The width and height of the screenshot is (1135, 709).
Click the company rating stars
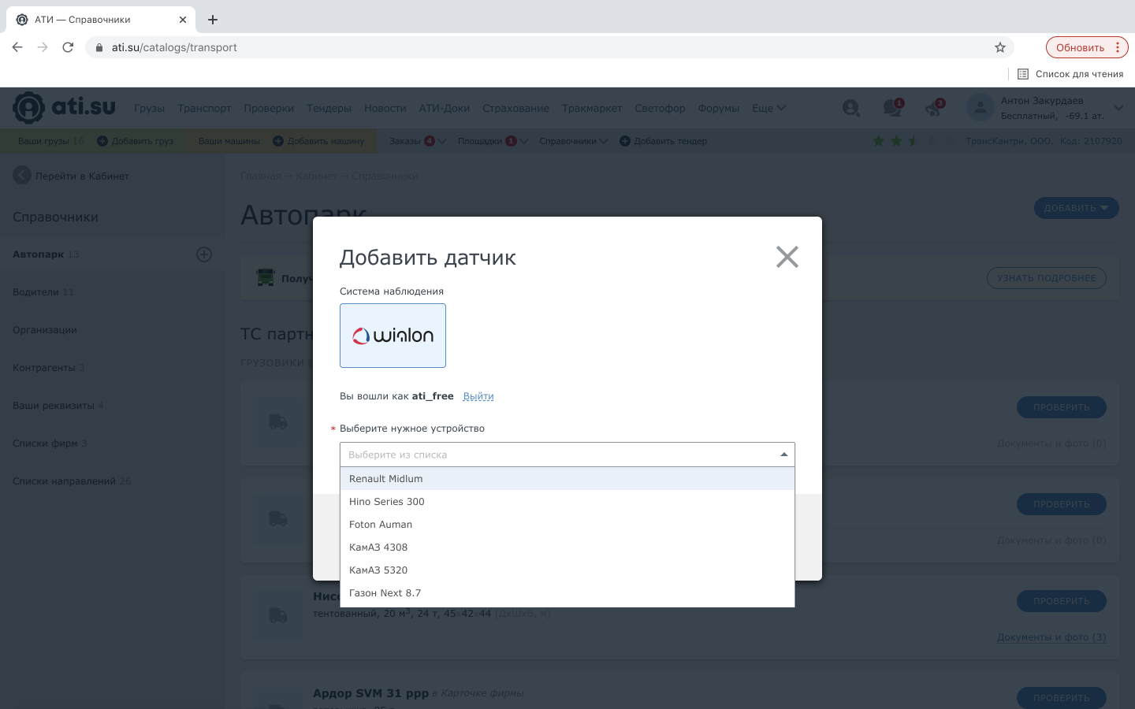[x=913, y=141]
